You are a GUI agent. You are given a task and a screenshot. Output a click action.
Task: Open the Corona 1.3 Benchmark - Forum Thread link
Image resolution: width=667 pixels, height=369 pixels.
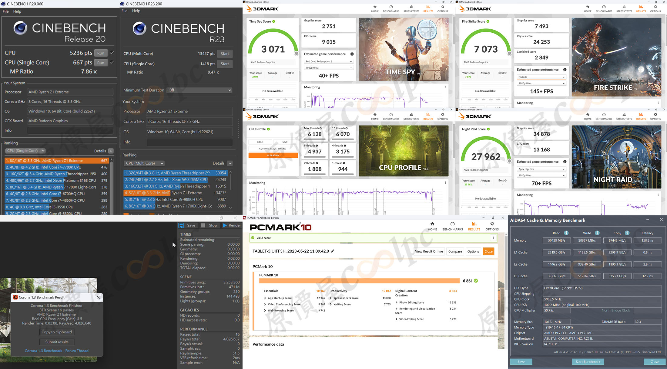(x=57, y=351)
